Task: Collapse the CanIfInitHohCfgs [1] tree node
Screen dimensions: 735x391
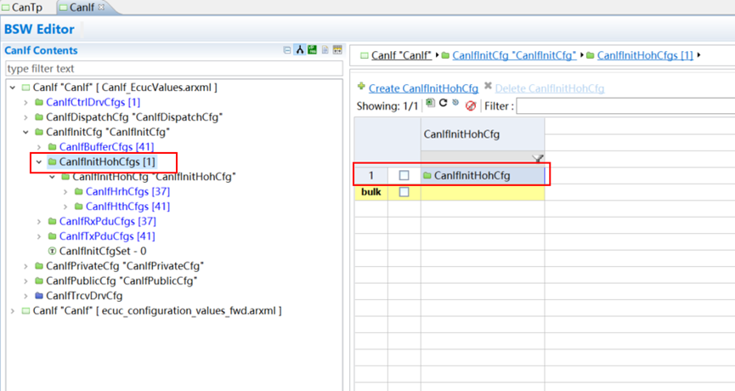Action: [39, 161]
